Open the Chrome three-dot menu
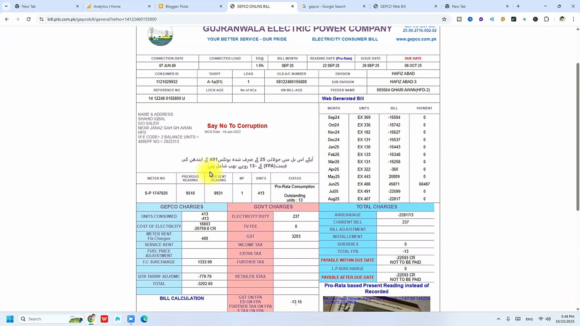 574,19
